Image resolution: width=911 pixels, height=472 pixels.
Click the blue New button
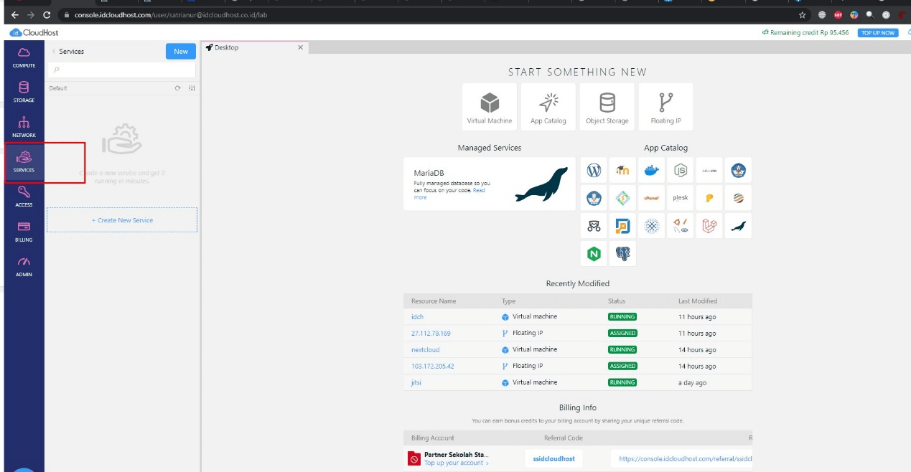point(180,51)
